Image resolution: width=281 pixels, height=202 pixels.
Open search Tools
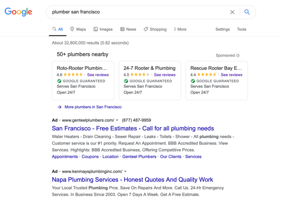242,29
